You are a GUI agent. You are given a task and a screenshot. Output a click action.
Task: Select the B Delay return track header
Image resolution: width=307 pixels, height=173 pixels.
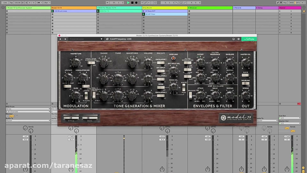coord(267,8)
